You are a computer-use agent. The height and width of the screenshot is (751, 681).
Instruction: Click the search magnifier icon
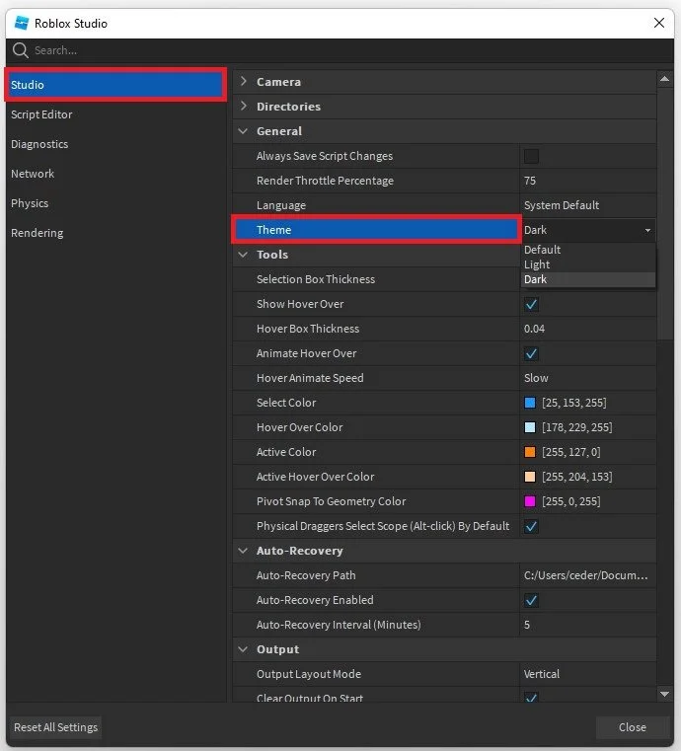pos(20,50)
